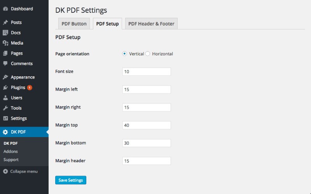The image size is (311, 194).
Task: Focus the Margin top field
Action: 147,125
